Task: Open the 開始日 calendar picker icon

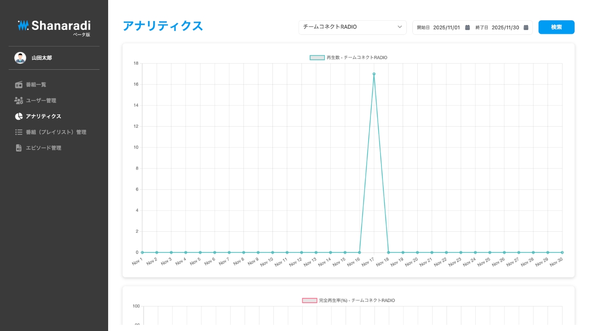Action: coord(467,27)
